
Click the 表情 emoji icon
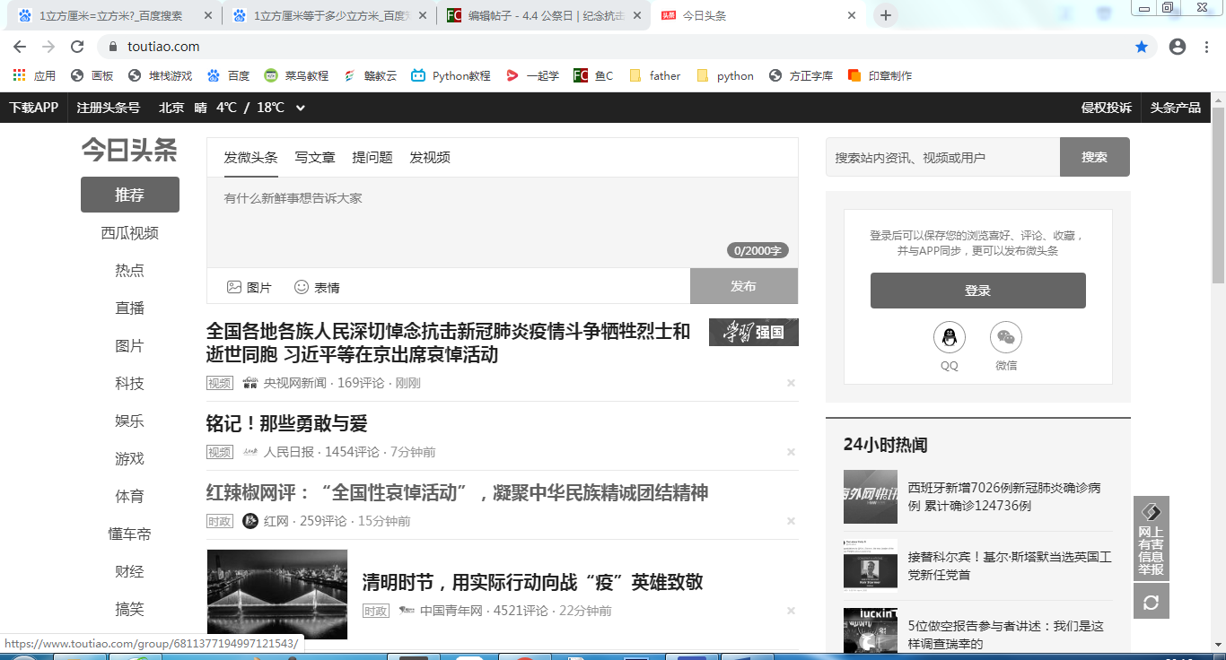tap(302, 287)
